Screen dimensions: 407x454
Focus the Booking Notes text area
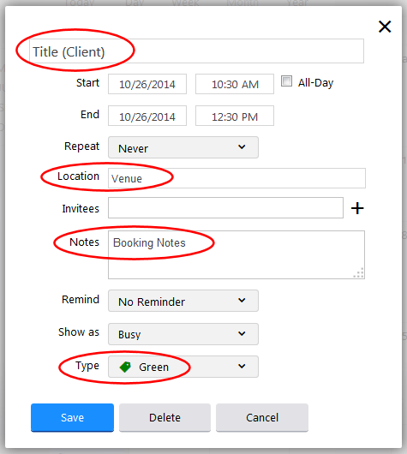[236, 254]
